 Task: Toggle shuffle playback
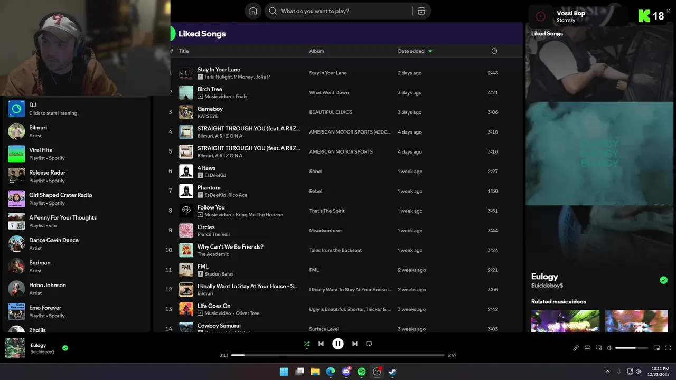tap(307, 344)
